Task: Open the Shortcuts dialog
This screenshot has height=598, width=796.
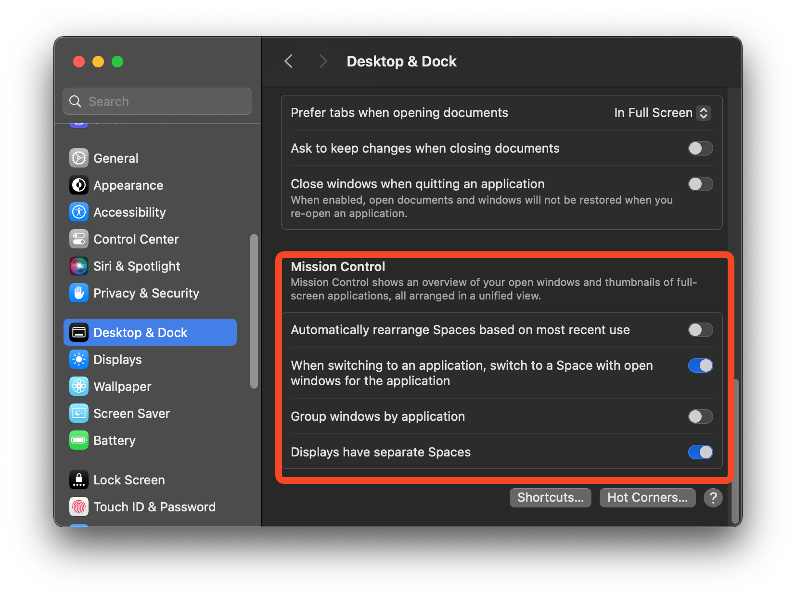Action: tap(550, 497)
